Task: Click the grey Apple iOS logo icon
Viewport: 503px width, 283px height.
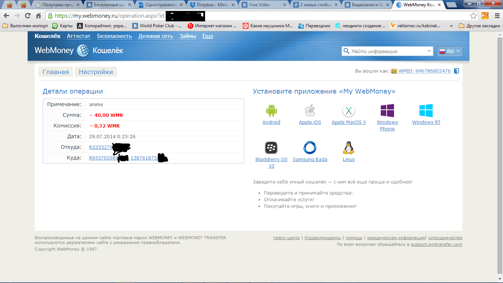Action: coord(310,111)
